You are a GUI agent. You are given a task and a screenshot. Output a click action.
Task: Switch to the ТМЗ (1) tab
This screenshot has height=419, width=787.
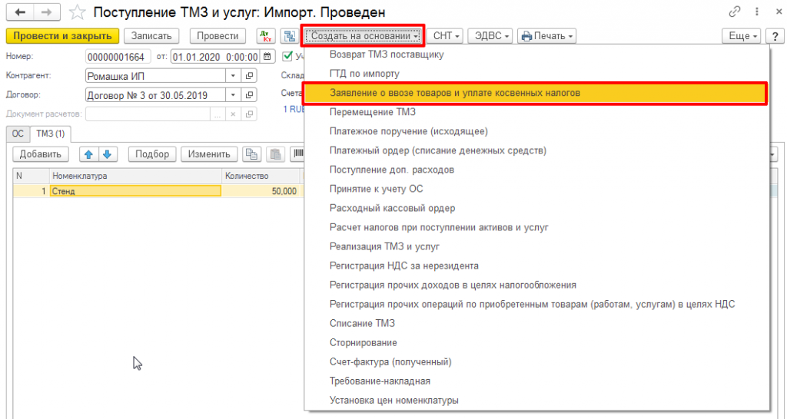(x=51, y=134)
